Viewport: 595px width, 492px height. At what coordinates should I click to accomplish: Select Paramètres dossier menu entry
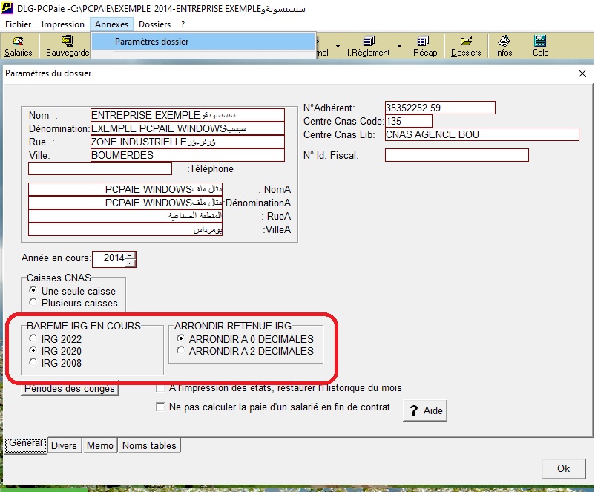(151, 42)
